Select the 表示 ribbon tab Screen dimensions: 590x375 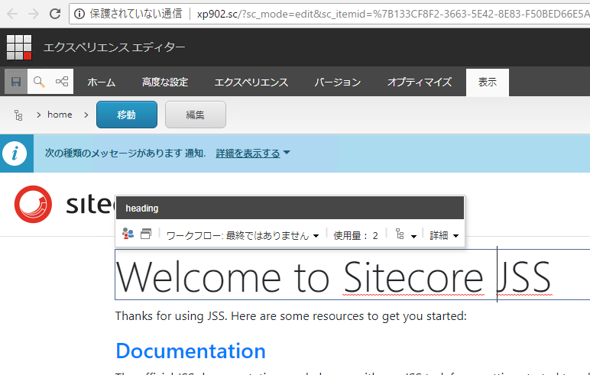point(488,82)
